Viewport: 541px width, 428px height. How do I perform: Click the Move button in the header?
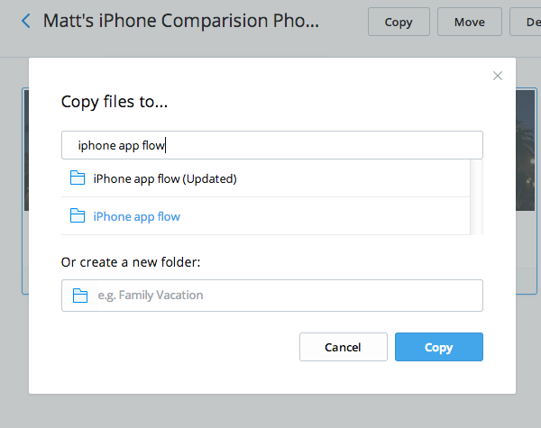tap(469, 22)
